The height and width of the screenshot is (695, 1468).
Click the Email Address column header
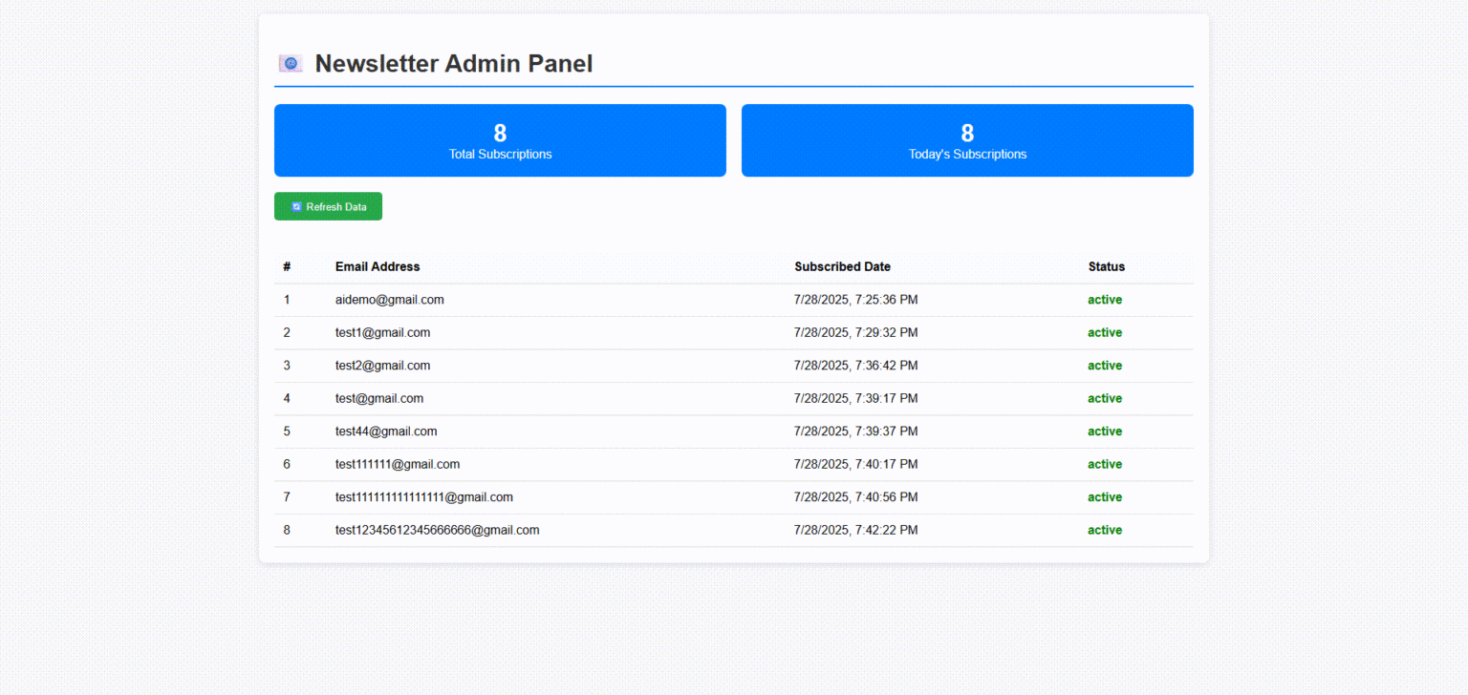(378, 267)
